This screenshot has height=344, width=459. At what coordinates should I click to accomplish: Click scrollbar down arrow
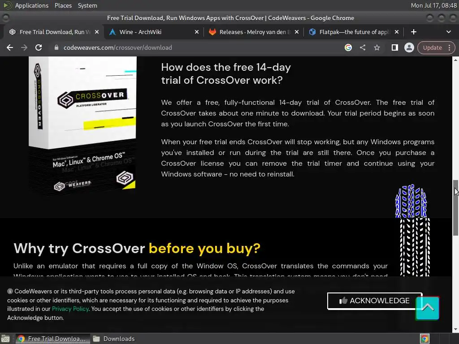click(x=455, y=329)
